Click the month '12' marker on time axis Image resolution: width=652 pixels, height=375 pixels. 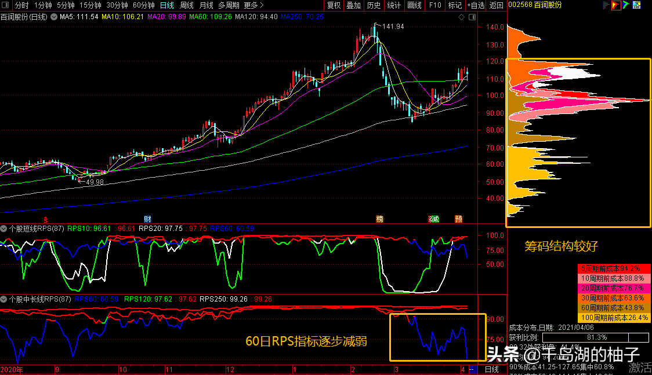(x=230, y=370)
